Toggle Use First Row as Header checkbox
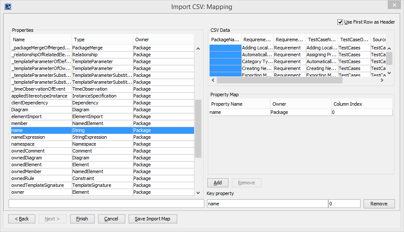Screen dimensions: 404x232 (340, 22)
